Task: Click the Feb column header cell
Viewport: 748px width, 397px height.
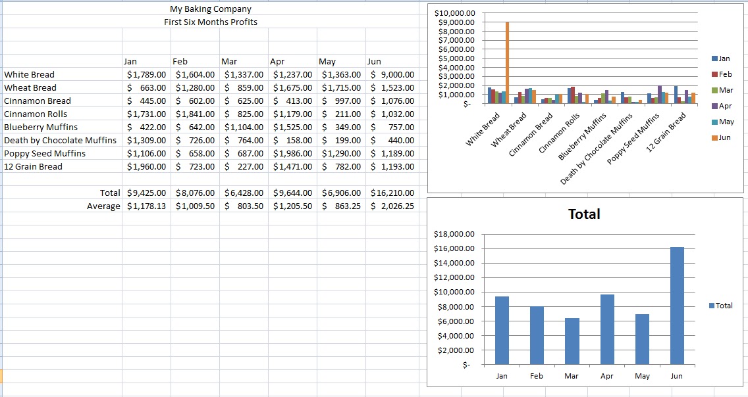Action: point(195,61)
